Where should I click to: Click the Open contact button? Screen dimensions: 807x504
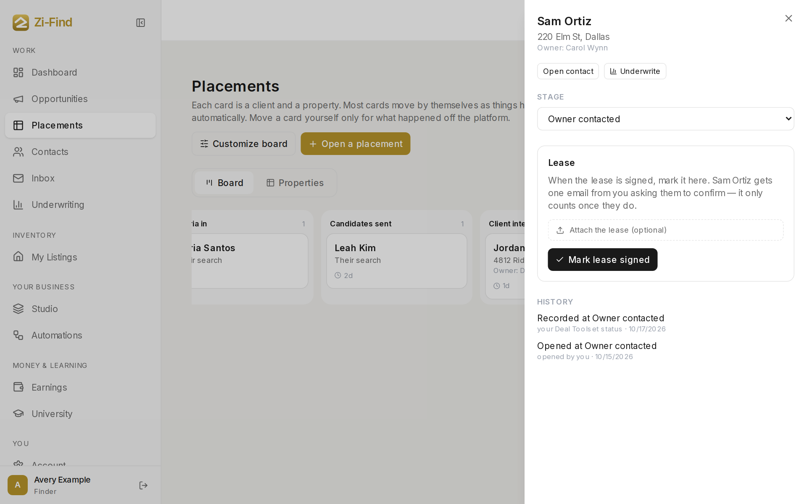pos(568,71)
